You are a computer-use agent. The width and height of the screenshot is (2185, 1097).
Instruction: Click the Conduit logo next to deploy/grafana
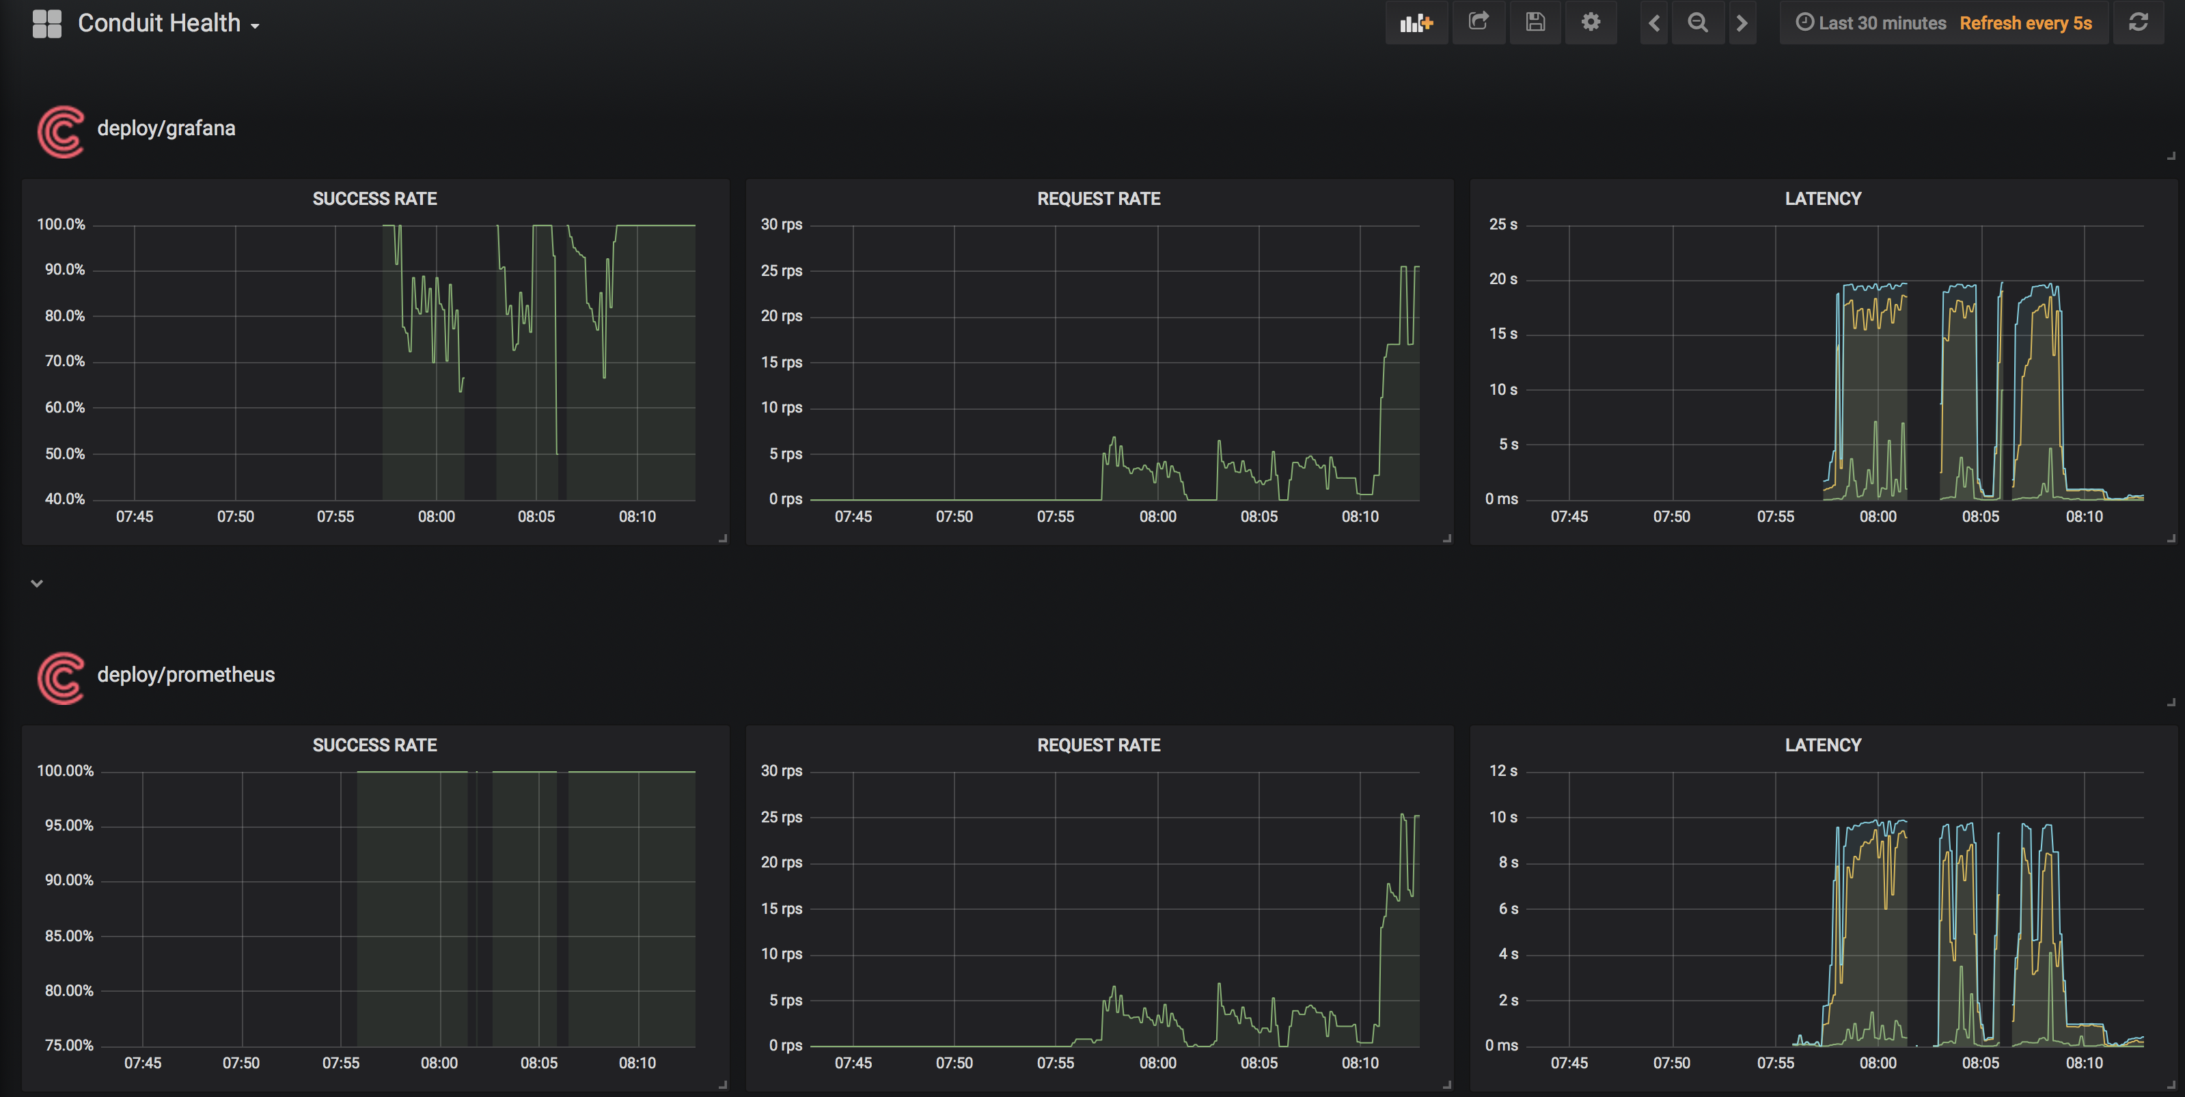point(60,133)
